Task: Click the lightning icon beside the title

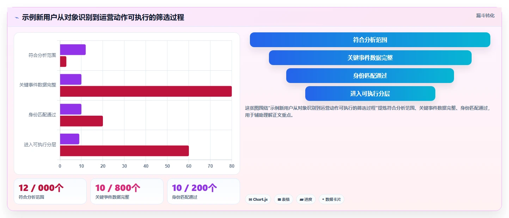Action: [17, 18]
